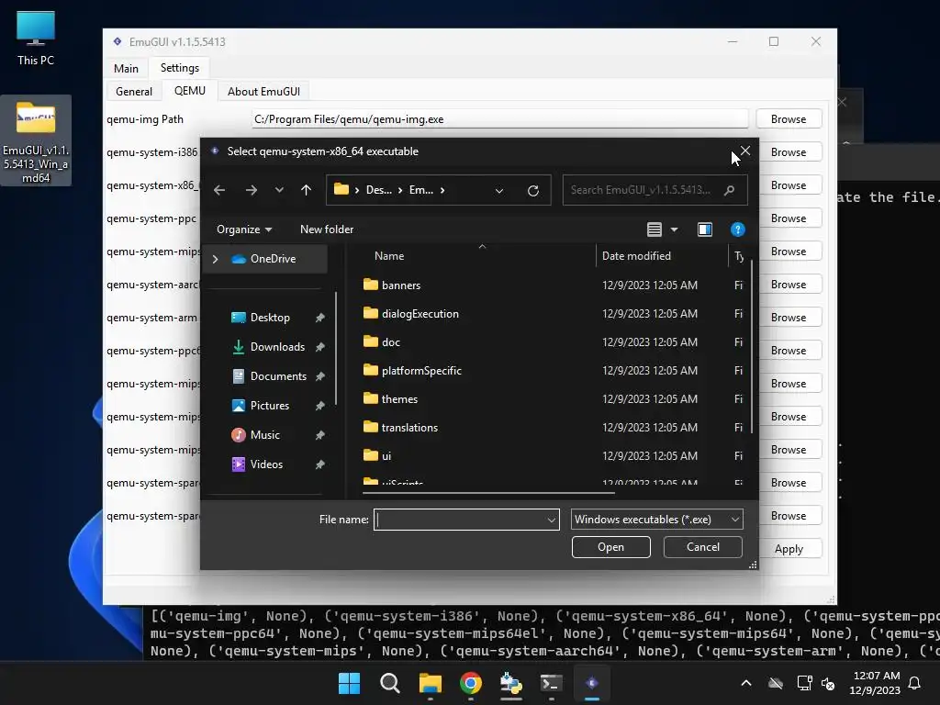Click the File name input box
Image resolution: width=940 pixels, height=705 pixels.
(460, 520)
